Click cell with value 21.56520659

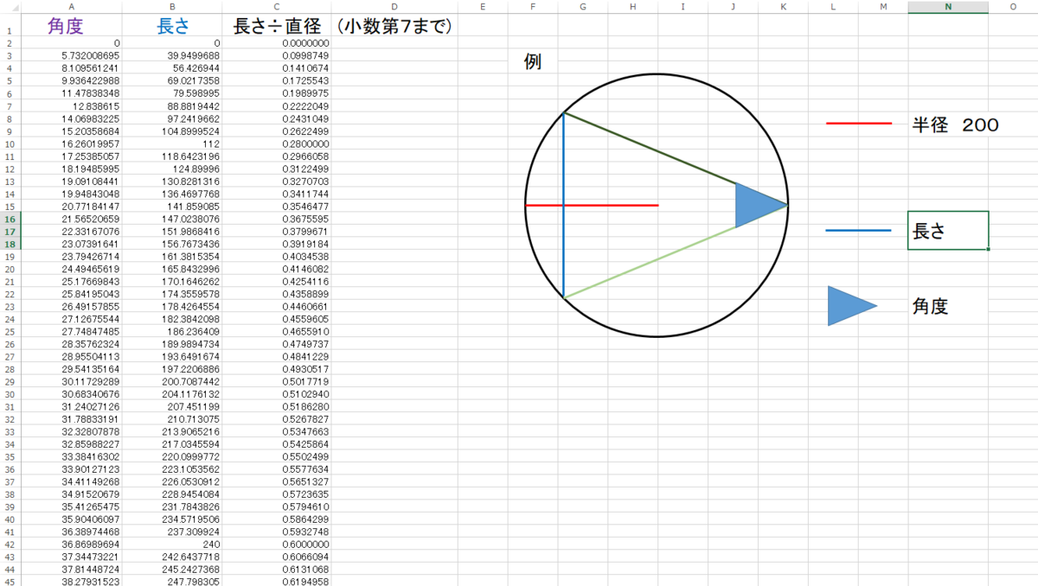[71, 219]
